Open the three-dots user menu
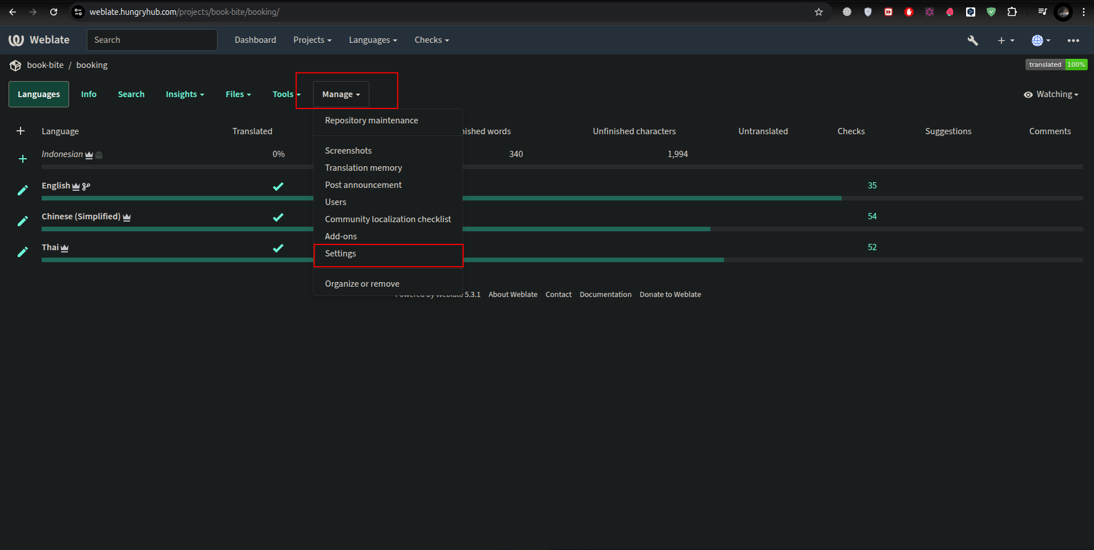Viewport: 1094px width, 550px height. pos(1073,41)
